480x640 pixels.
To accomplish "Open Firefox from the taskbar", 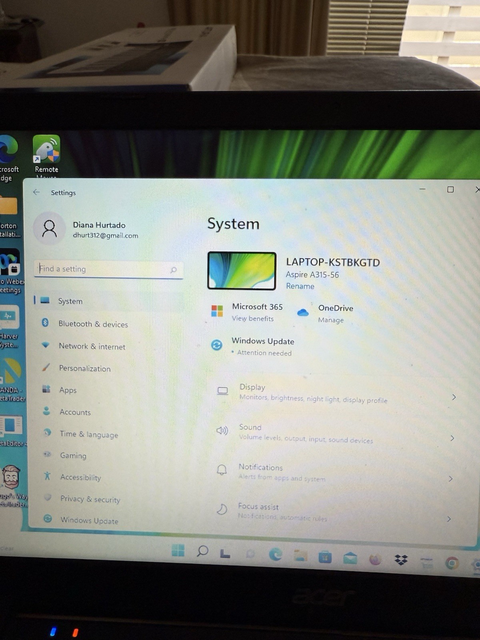I will click(x=375, y=559).
